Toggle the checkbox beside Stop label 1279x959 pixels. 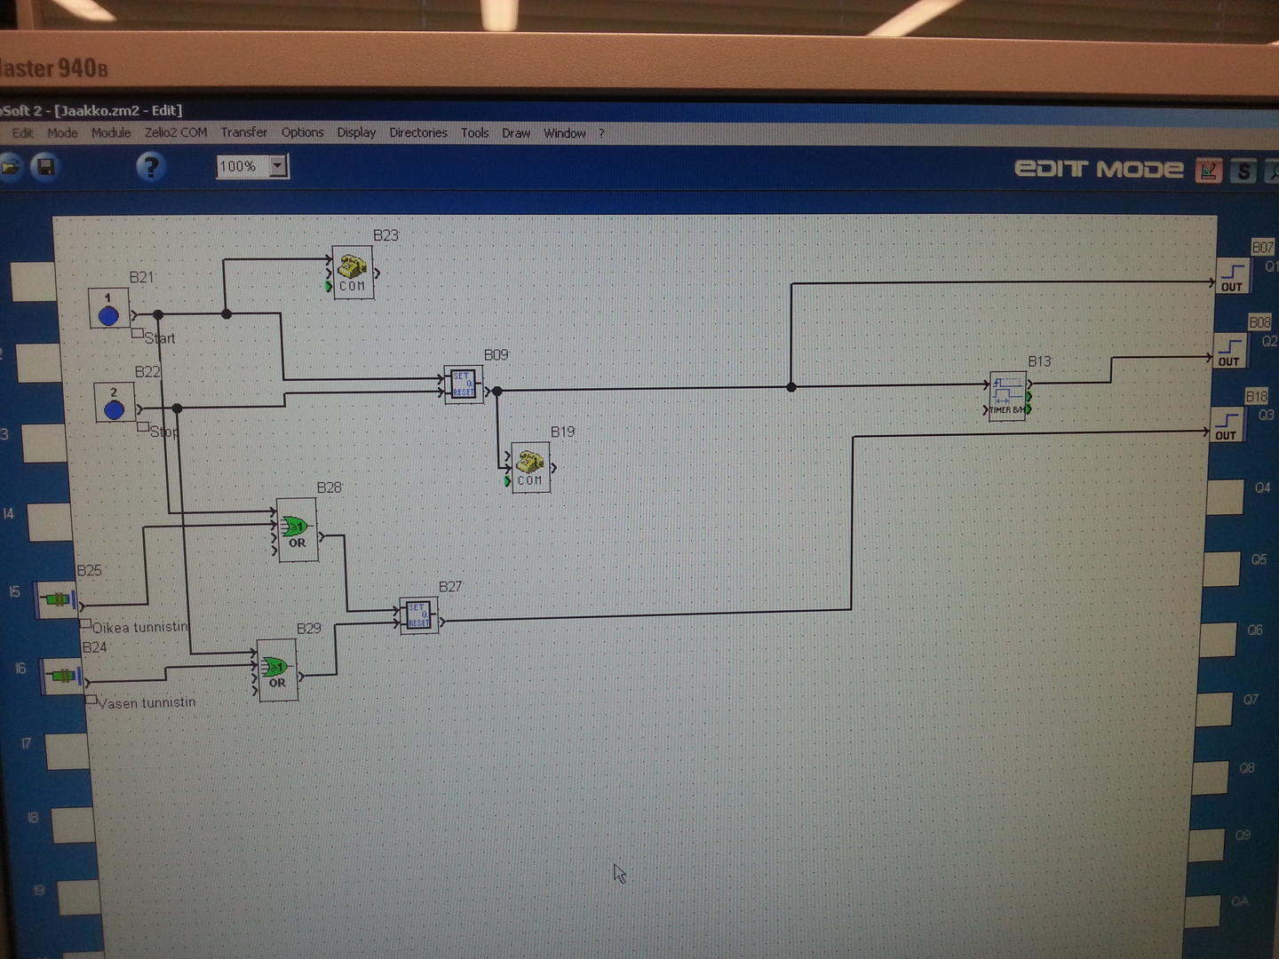tap(142, 427)
